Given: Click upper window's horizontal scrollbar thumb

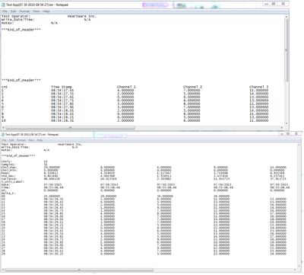Looking at the screenshot, I should tap(71, 128).
